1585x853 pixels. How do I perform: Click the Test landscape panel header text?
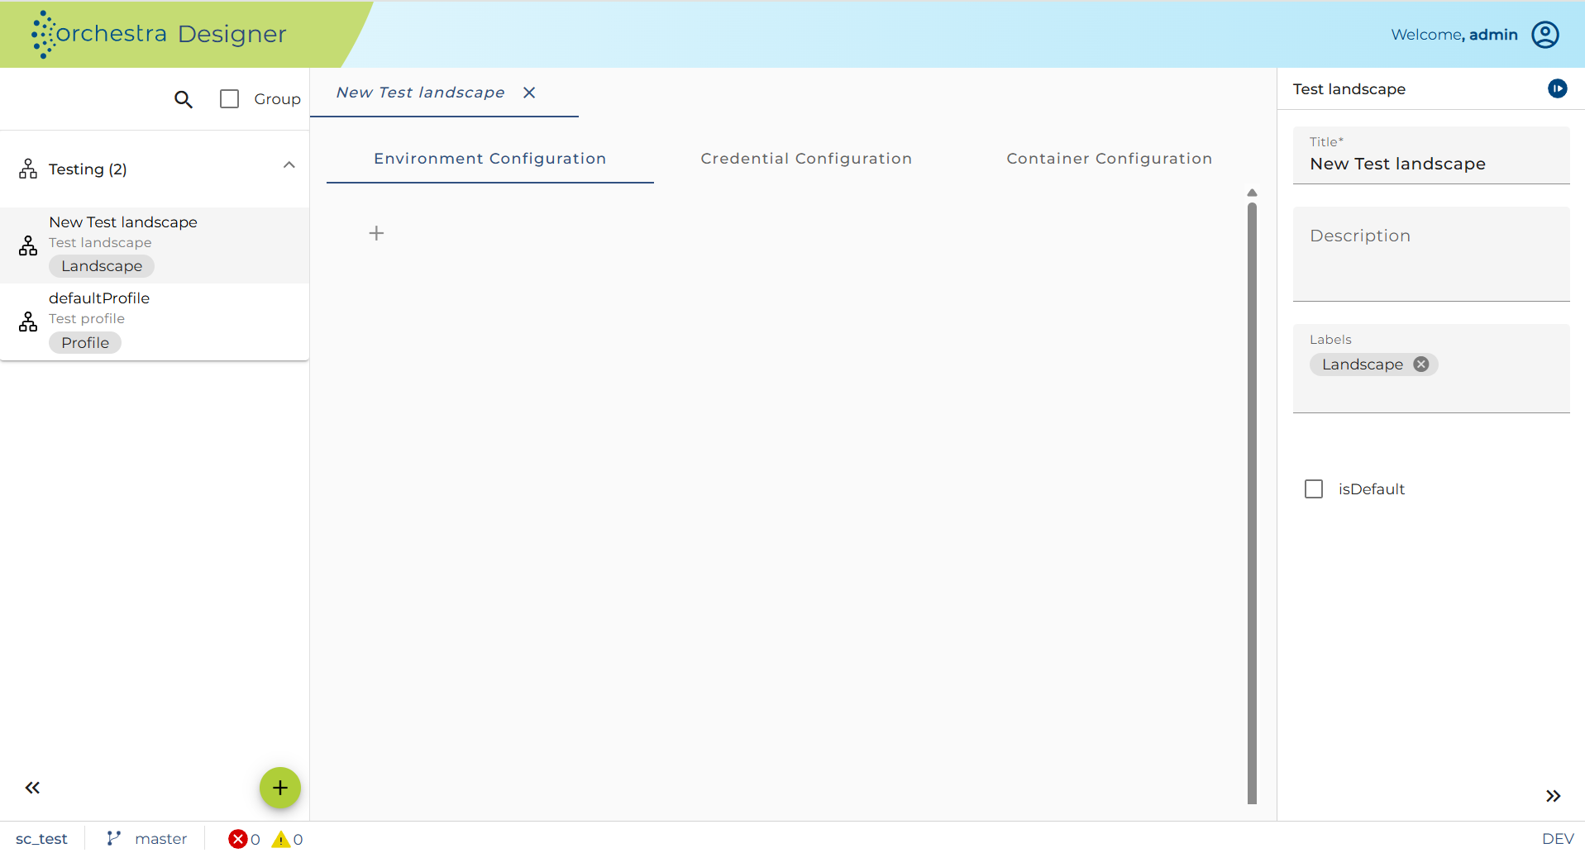1349,89
